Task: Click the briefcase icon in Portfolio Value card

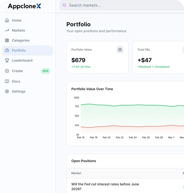Action: coord(120,50)
